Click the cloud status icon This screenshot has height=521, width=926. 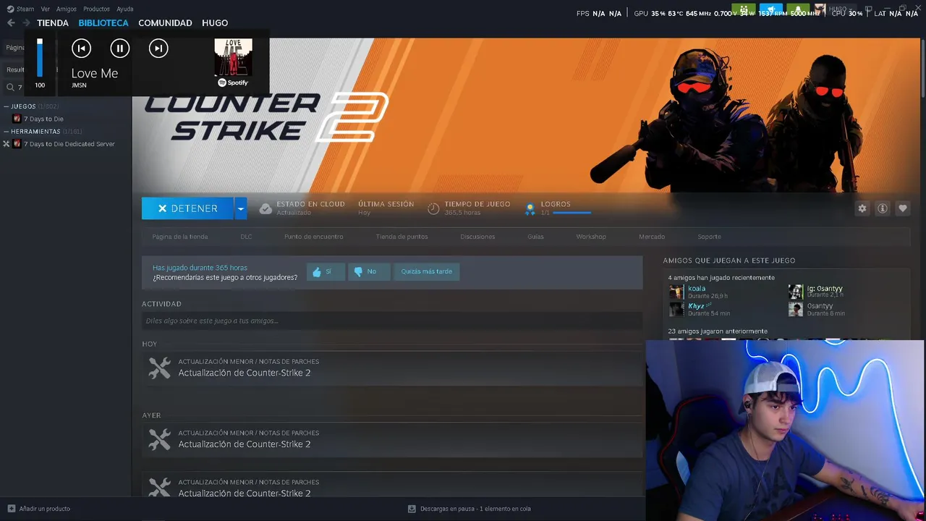tap(266, 208)
